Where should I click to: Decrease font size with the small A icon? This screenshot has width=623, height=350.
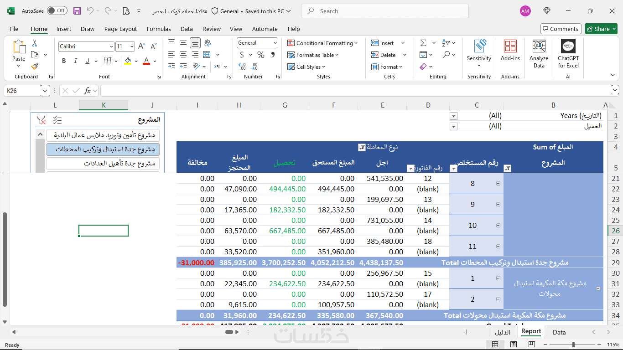[153, 46]
